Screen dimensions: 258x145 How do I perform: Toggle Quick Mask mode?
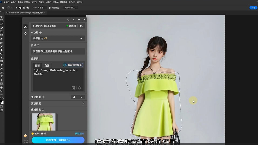point(1,106)
